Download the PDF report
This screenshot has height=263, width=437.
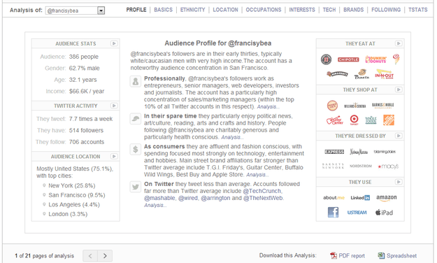[x=348, y=255]
